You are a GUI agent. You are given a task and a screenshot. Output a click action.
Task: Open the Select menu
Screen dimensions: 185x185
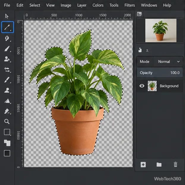click(x=35, y=5)
